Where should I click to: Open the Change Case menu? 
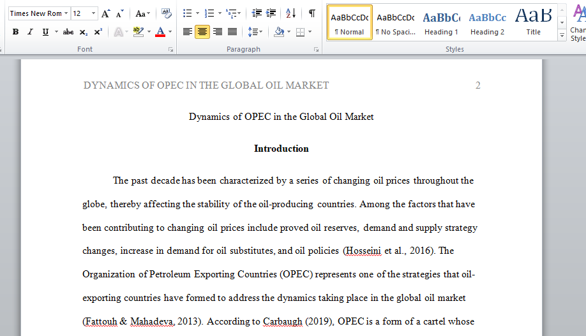point(142,14)
